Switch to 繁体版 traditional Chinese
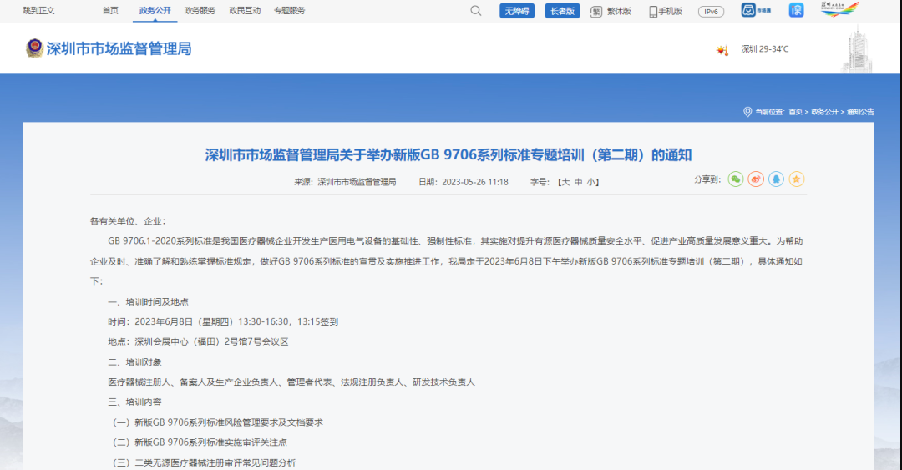This screenshot has height=470, width=902. coord(611,12)
